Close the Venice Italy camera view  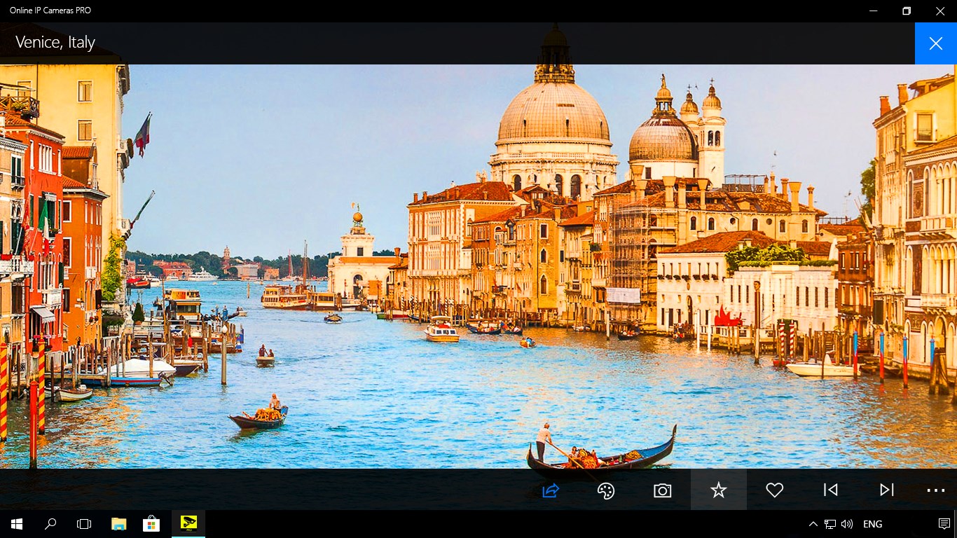[935, 43]
